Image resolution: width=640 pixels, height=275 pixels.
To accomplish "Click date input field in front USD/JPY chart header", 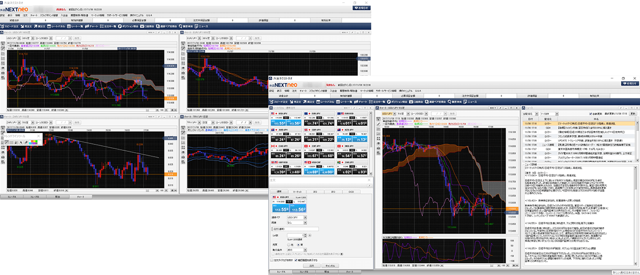I will (x=439, y=113).
